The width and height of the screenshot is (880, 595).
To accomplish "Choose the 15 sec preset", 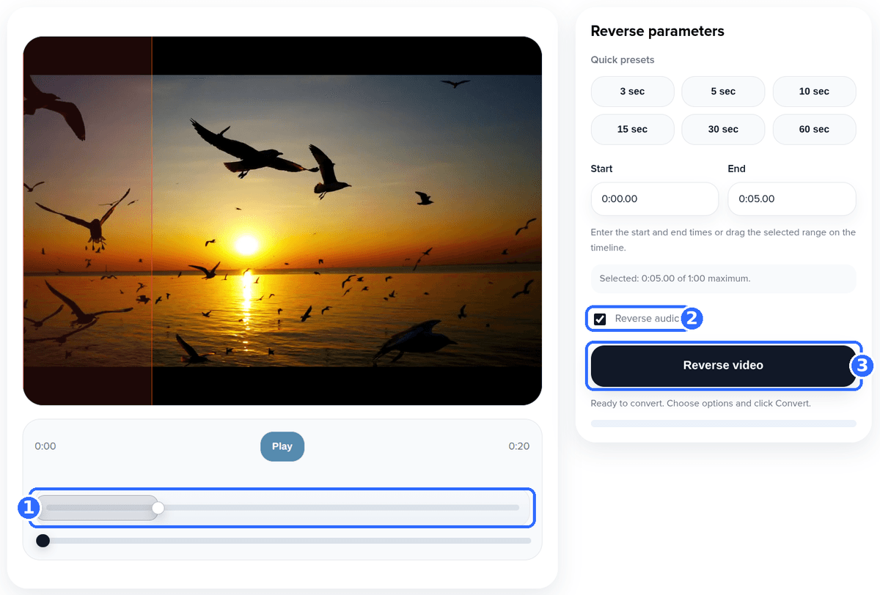I will 632,129.
